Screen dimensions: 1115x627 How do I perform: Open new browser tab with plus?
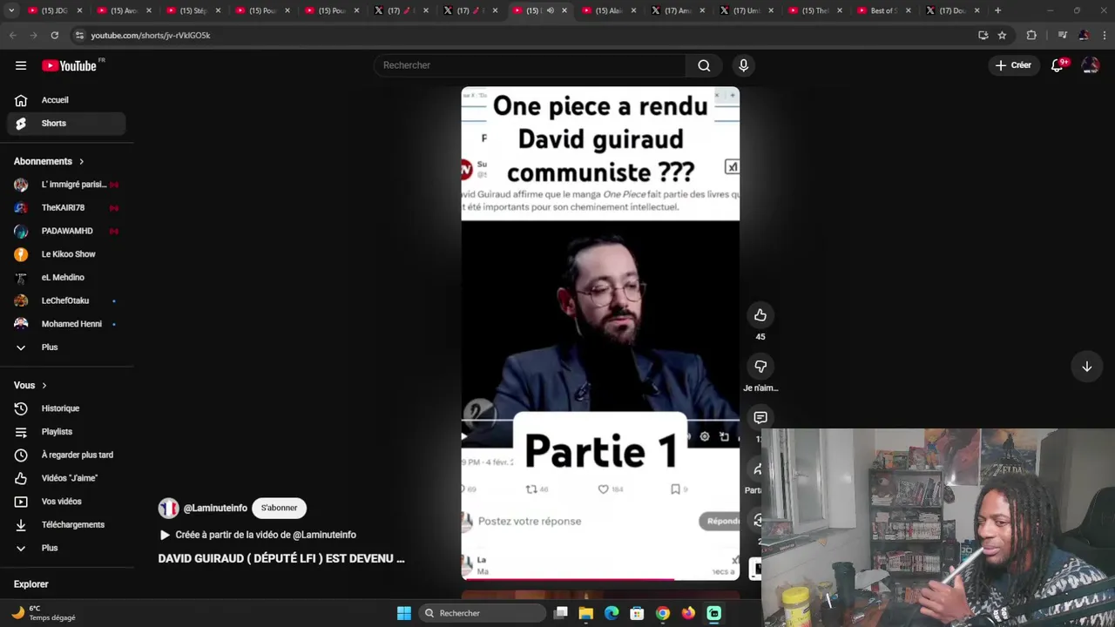point(997,10)
